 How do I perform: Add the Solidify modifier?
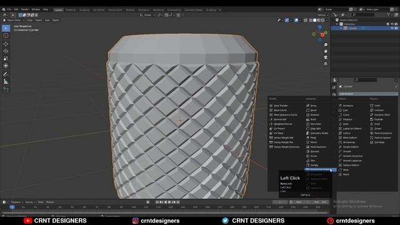coord(314,165)
